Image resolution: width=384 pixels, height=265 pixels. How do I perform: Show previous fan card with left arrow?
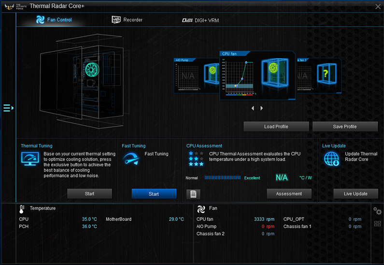(x=253, y=108)
